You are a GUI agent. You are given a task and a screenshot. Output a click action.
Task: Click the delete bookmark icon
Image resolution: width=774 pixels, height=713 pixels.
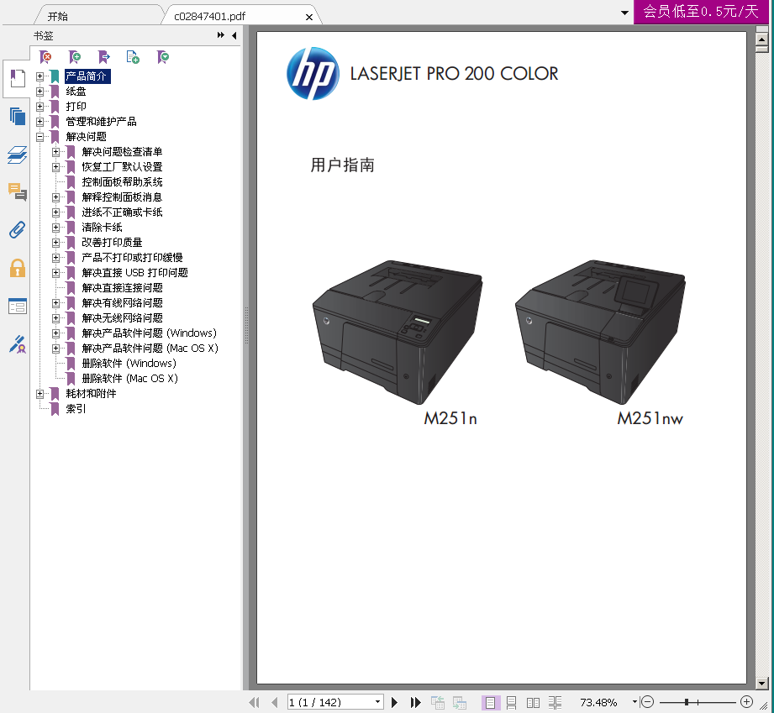(45, 57)
